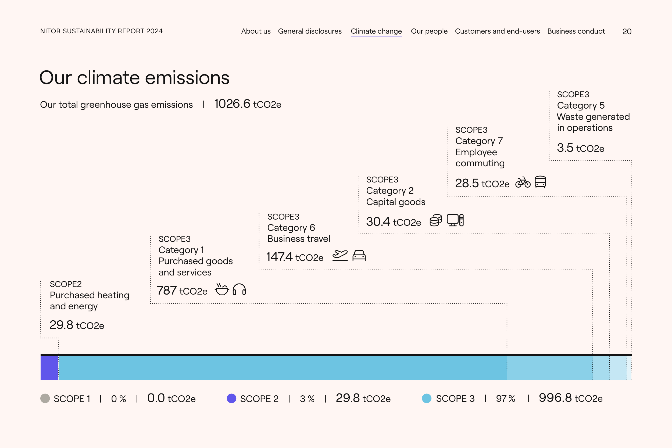
Task: Click the purple Scope 2 bar segment
Action: (49, 367)
